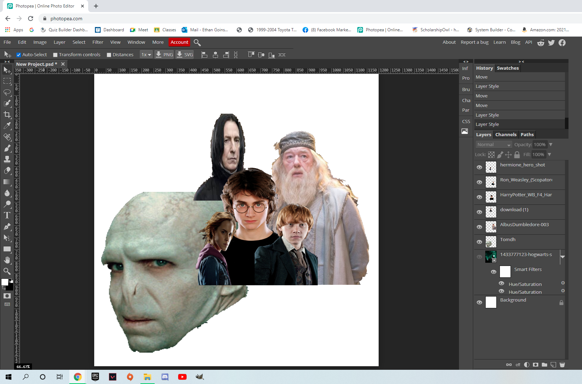Toggle Auto-Select checkbox
Screen dimensions: 582x384
pos(19,55)
